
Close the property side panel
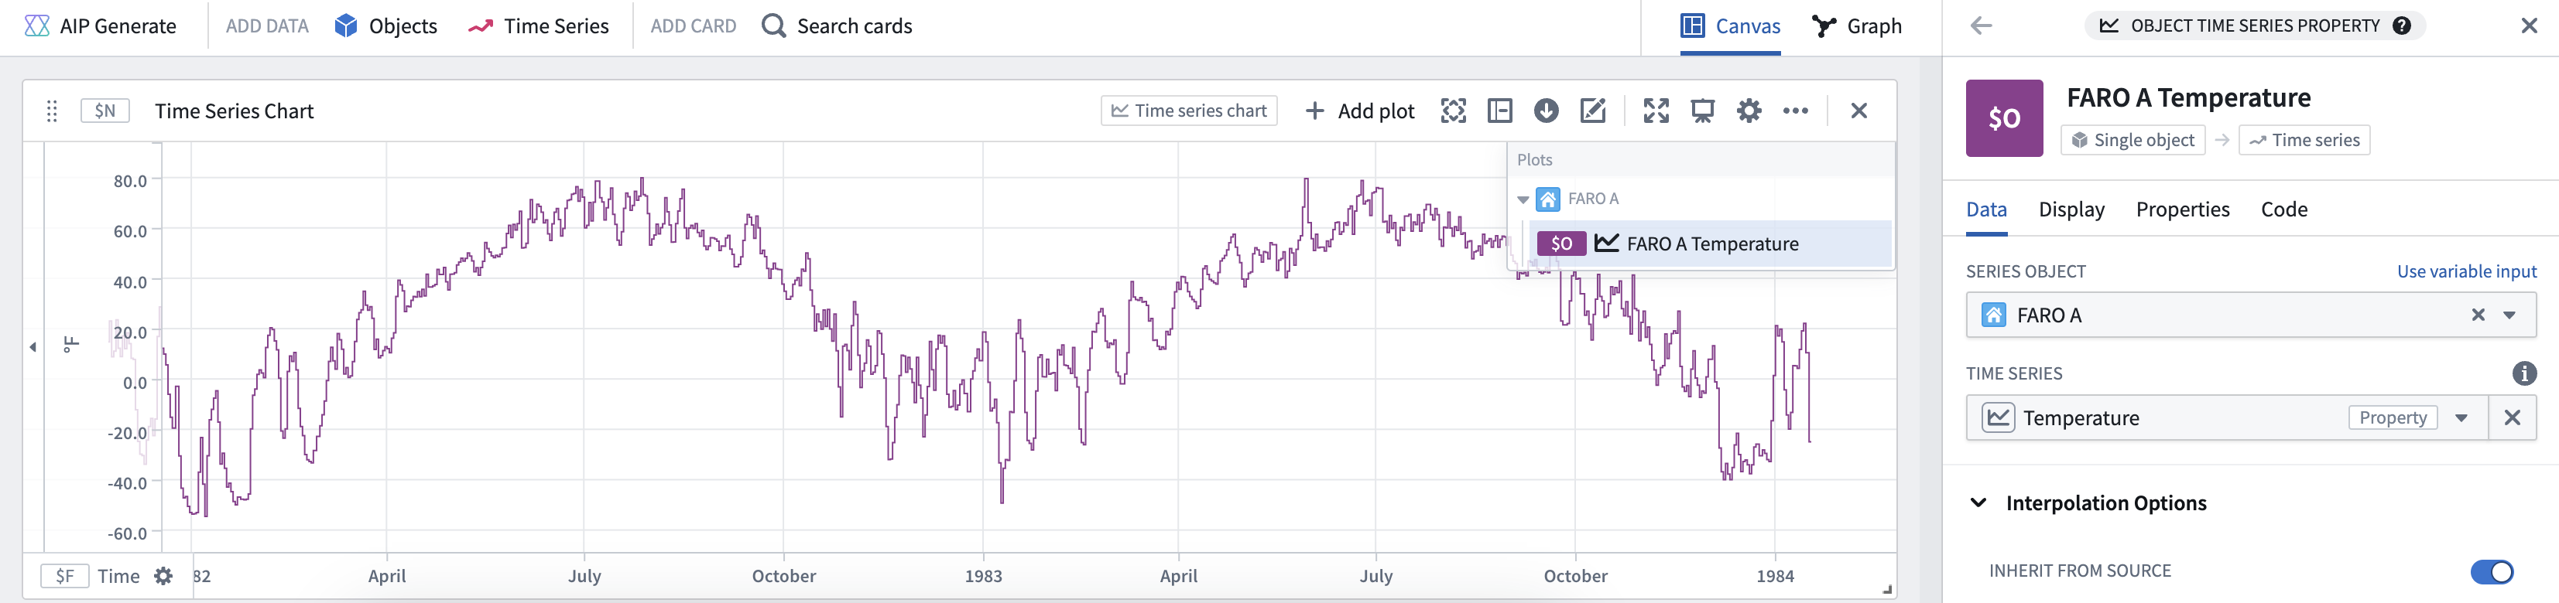coord(2529,26)
